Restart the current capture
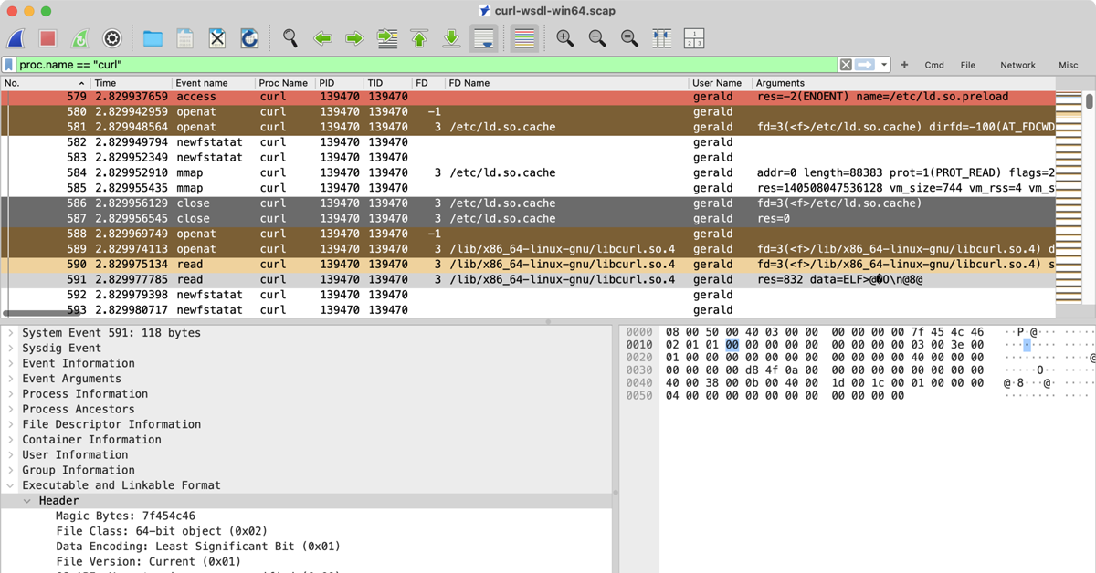Screen dimensions: 1096x573 pyautogui.click(x=79, y=38)
